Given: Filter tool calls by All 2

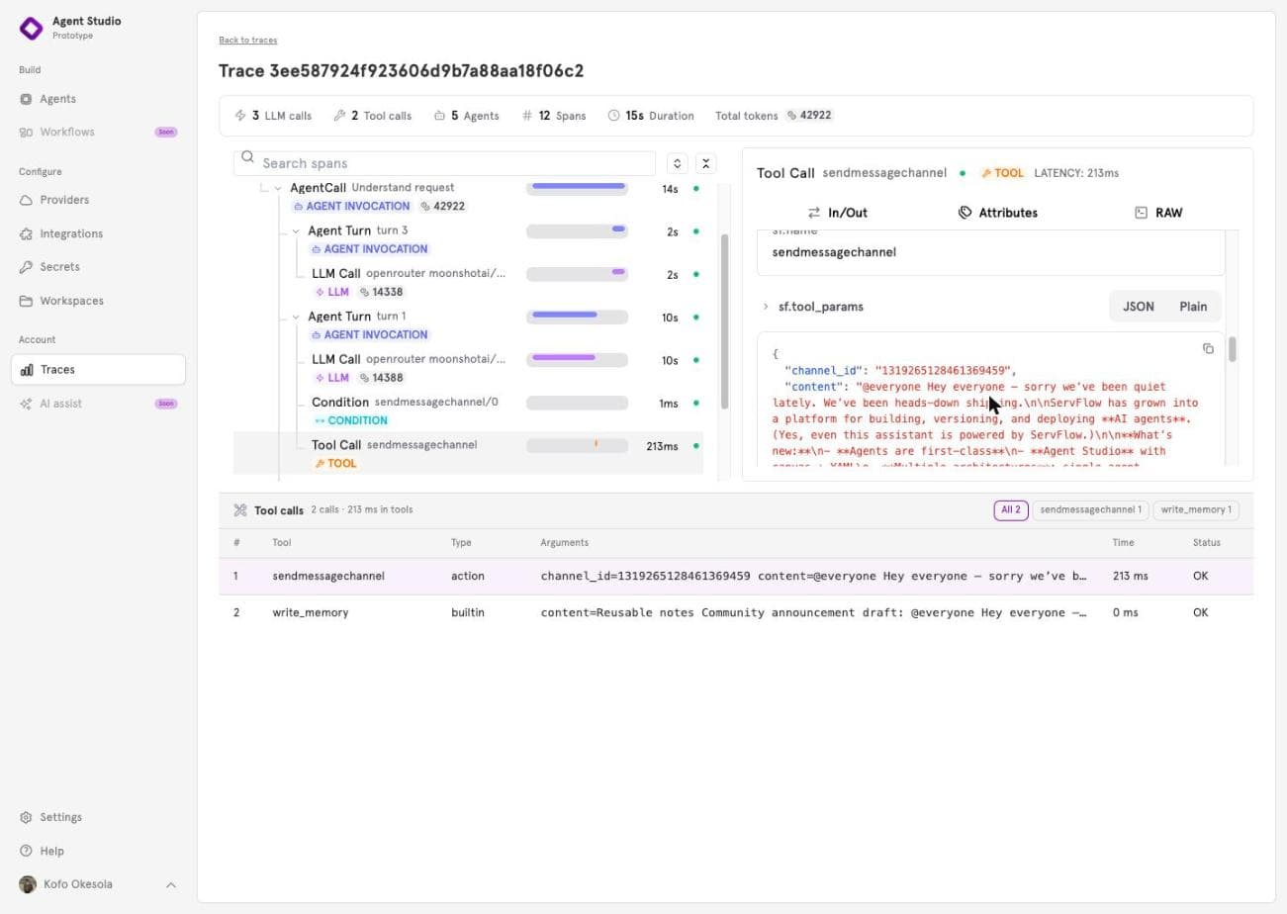Looking at the screenshot, I should click(1010, 510).
